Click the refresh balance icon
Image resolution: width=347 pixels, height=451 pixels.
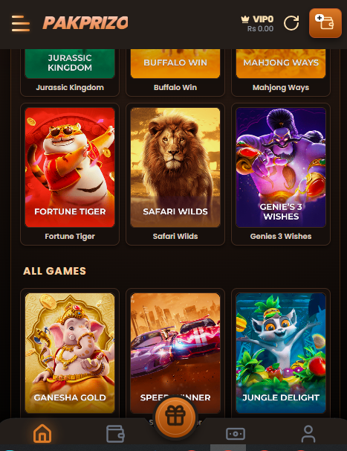(291, 23)
